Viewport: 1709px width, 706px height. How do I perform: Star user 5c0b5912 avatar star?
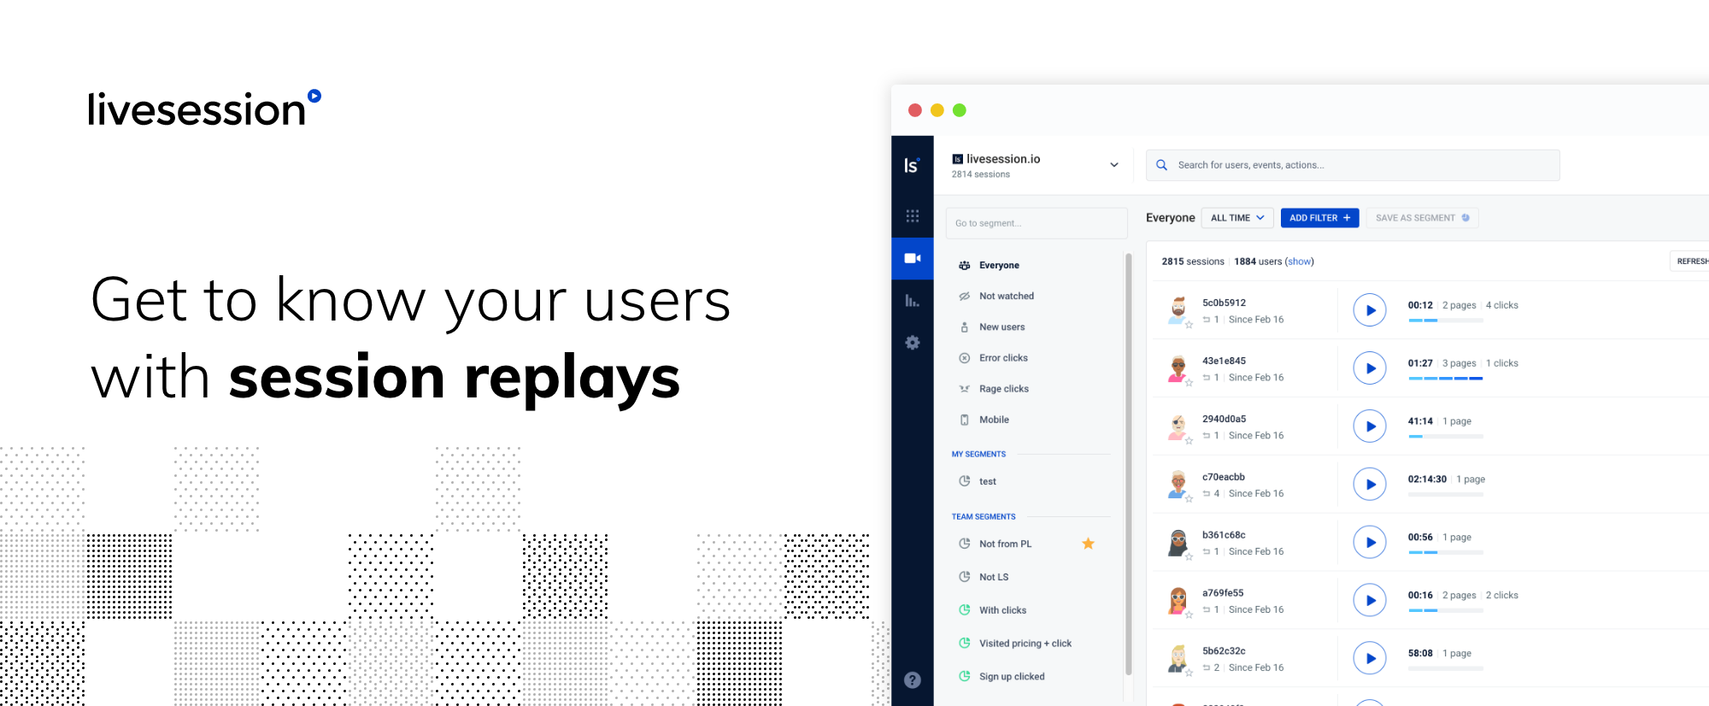coord(1189,325)
